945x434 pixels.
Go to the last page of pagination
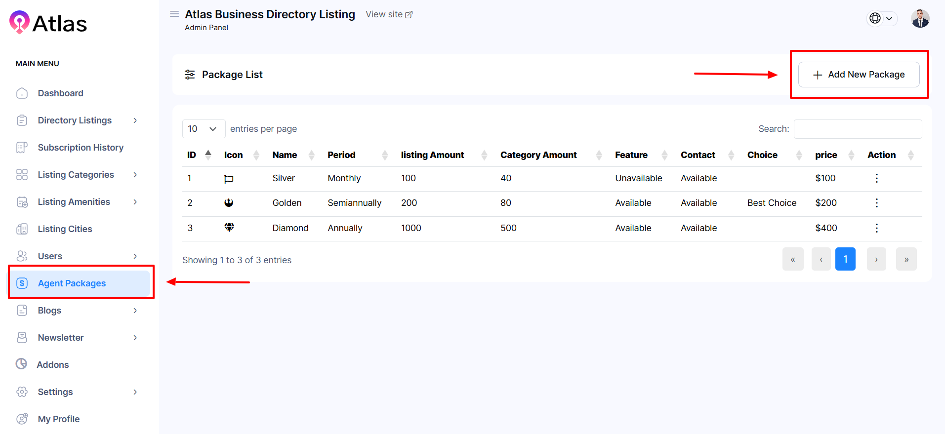(906, 259)
